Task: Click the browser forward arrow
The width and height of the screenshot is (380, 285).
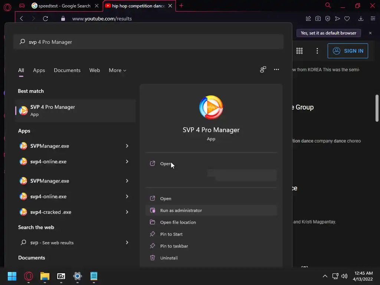Action: 33,19
